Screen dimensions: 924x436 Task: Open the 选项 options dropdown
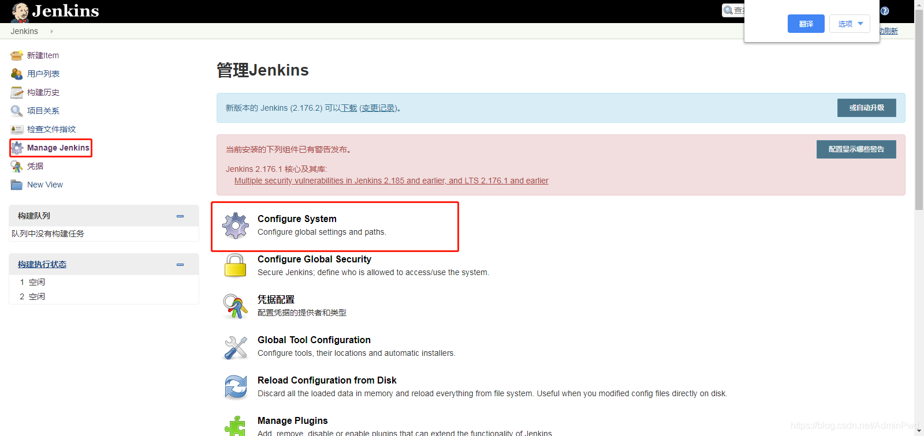pos(850,24)
